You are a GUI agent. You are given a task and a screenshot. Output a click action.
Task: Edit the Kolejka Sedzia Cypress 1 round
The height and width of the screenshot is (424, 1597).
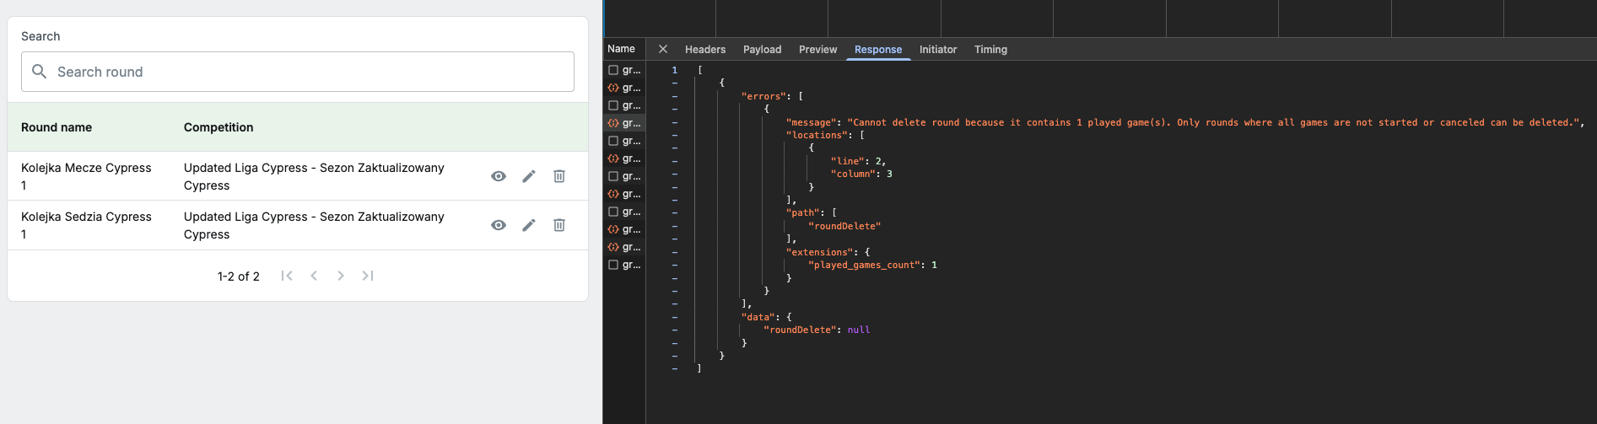coord(529,225)
